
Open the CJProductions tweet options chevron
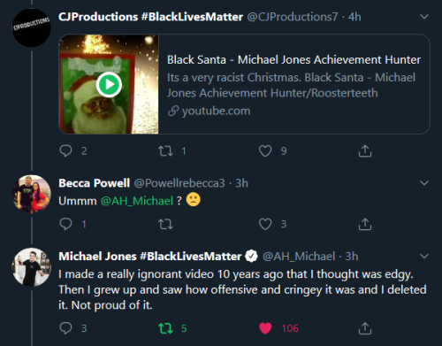(424, 17)
